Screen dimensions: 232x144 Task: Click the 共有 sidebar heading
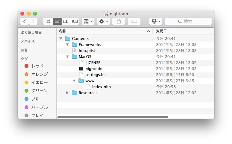tap(24, 50)
